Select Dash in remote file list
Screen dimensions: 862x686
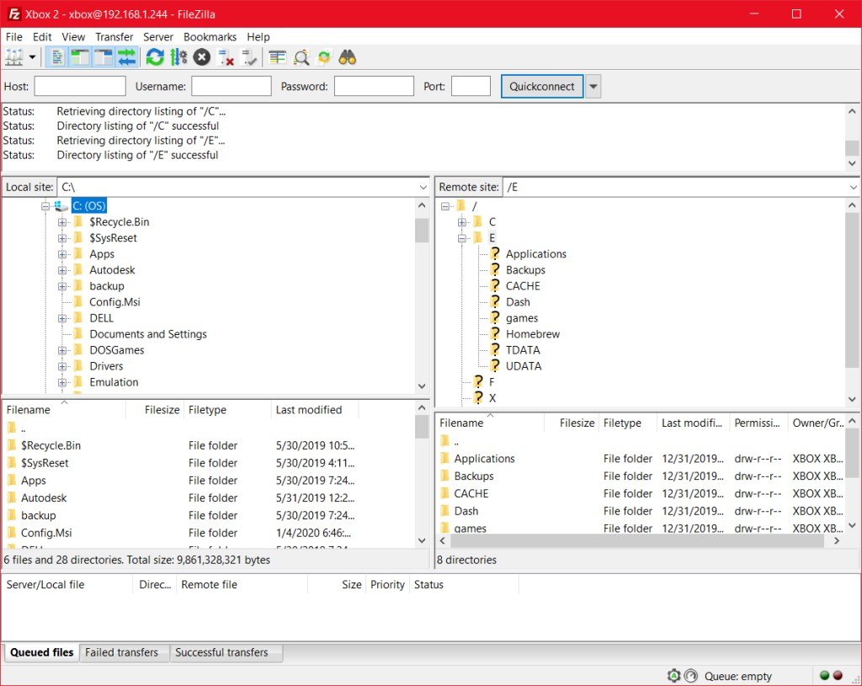pos(466,511)
